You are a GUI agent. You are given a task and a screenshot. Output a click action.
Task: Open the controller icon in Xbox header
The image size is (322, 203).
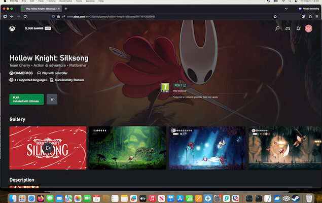click(x=288, y=28)
